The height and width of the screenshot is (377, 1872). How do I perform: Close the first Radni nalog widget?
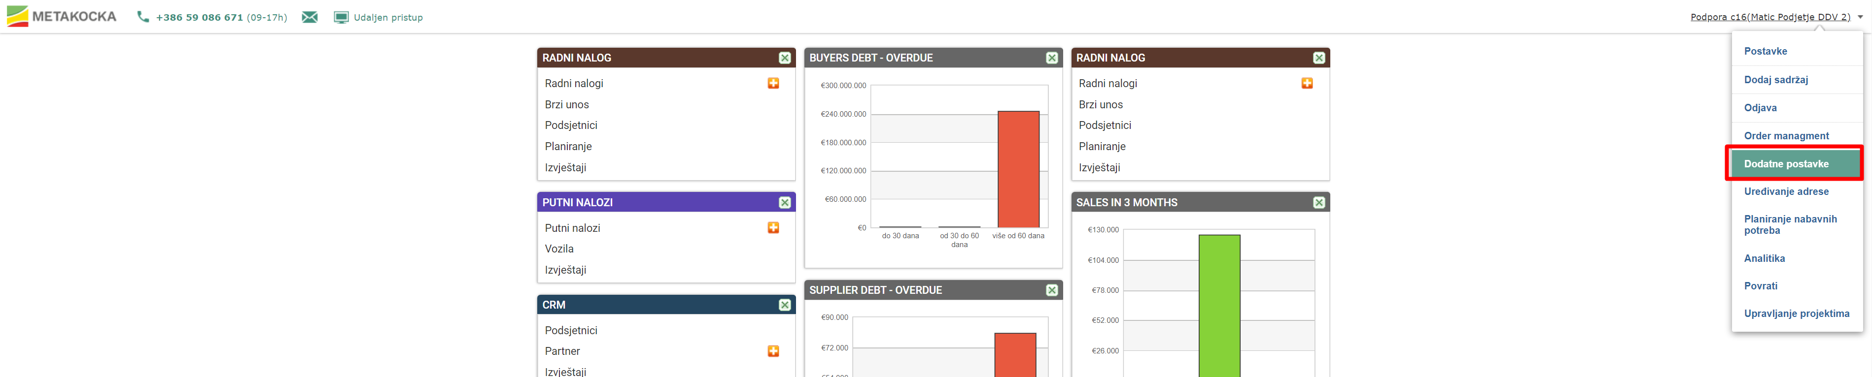click(785, 58)
